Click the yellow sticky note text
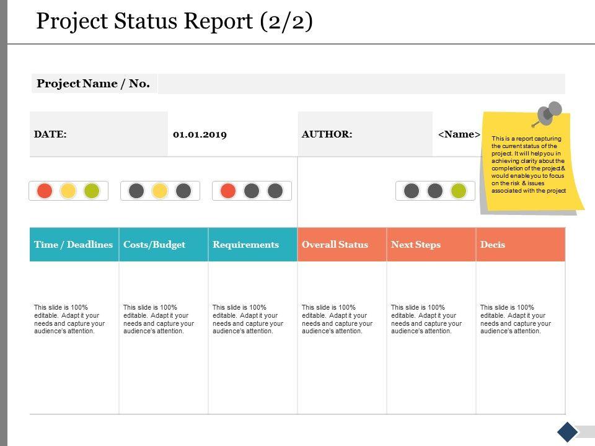Viewport: 595px width, 446px height. click(529, 165)
